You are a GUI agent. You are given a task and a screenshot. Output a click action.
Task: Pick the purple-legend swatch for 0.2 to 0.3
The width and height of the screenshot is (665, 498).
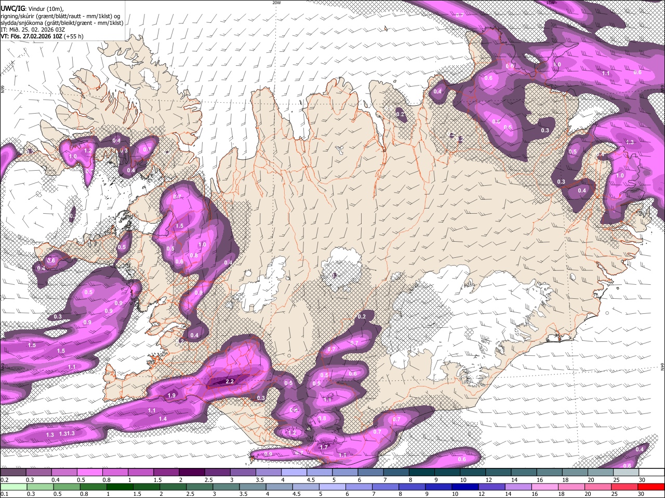click(x=12, y=473)
